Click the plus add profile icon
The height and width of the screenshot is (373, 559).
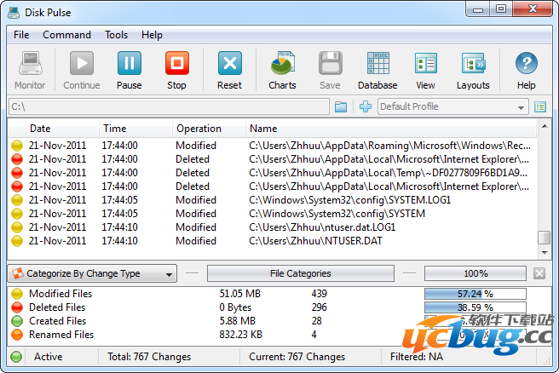366,106
